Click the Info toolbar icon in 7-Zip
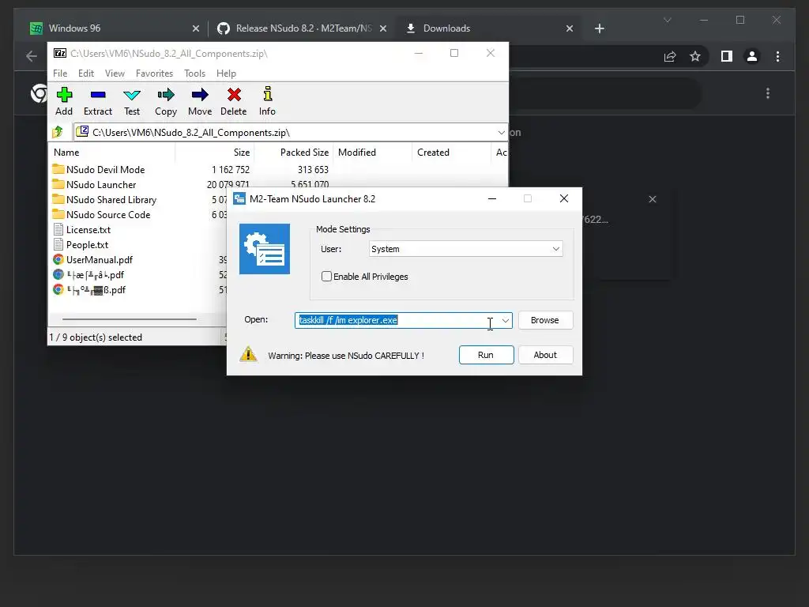 pyautogui.click(x=267, y=94)
